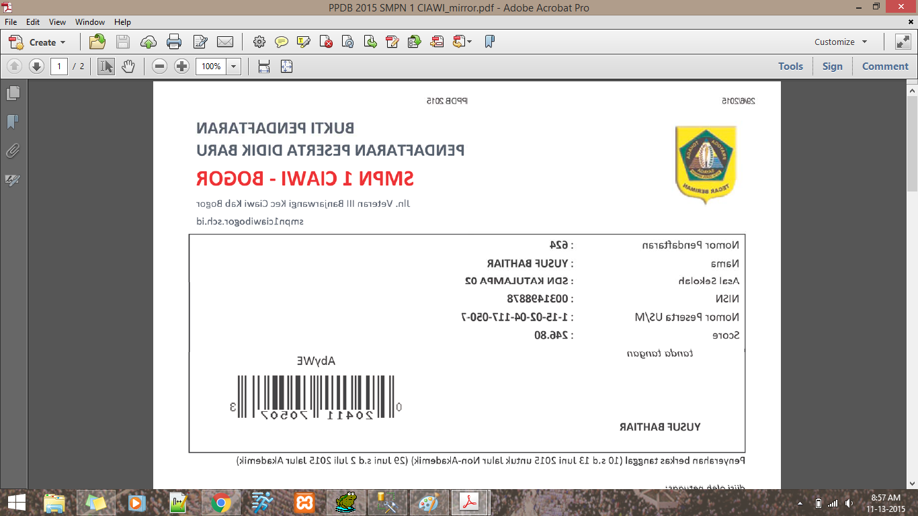
Task: Open preferences with the gear icon
Action: click(259, 42)
